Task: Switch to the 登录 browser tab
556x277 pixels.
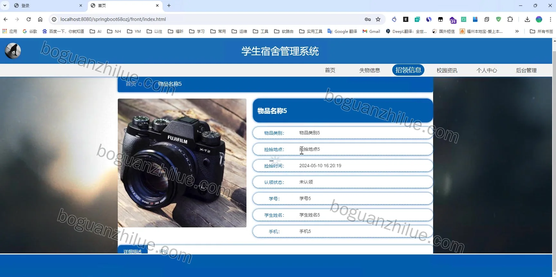Action: tap(48, 5)
